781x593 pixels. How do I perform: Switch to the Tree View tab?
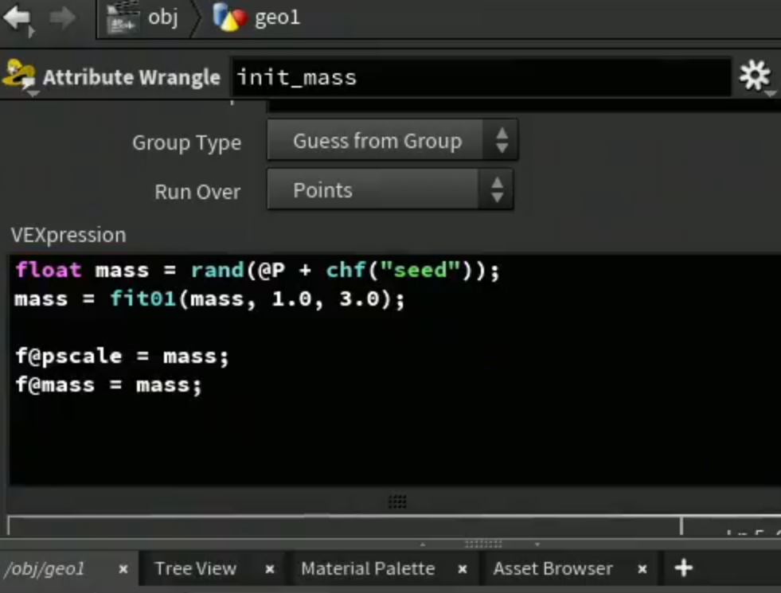[196, 568]
